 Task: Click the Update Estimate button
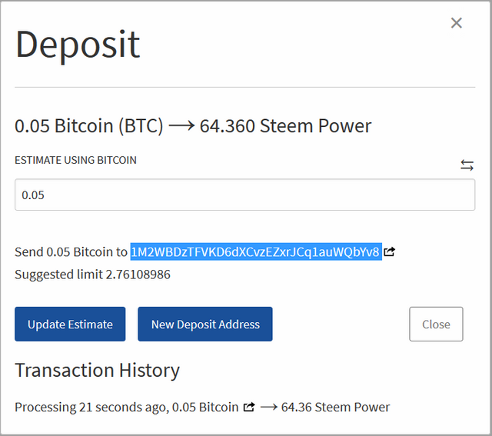(71, 324)
